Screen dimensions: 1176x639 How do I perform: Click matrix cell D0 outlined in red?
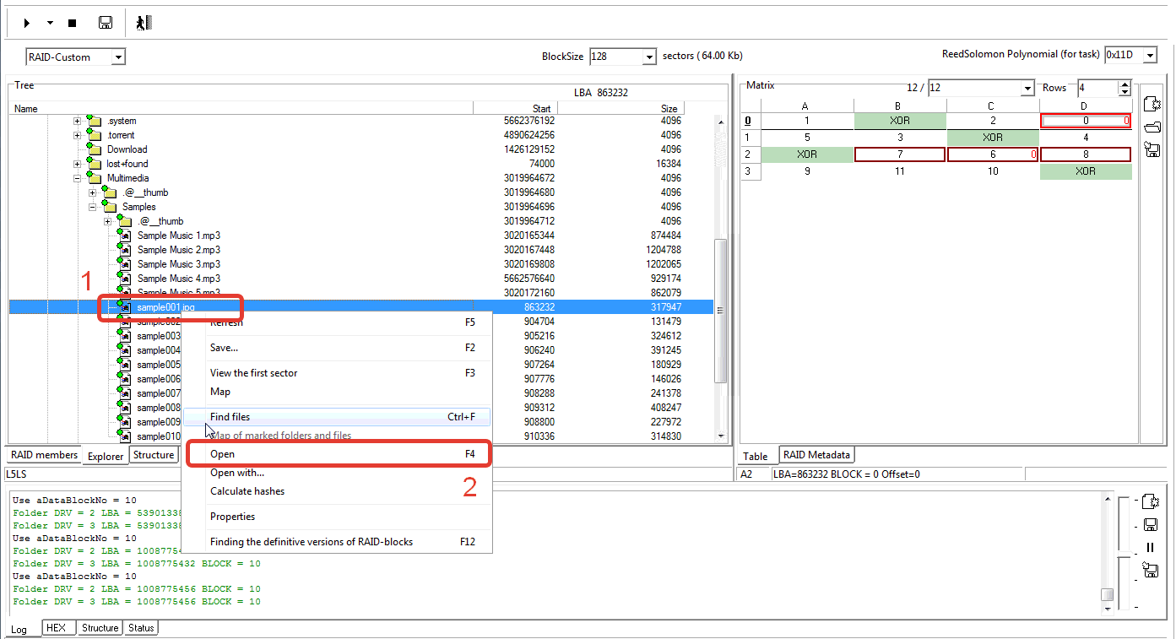(x=1085, y=121)
